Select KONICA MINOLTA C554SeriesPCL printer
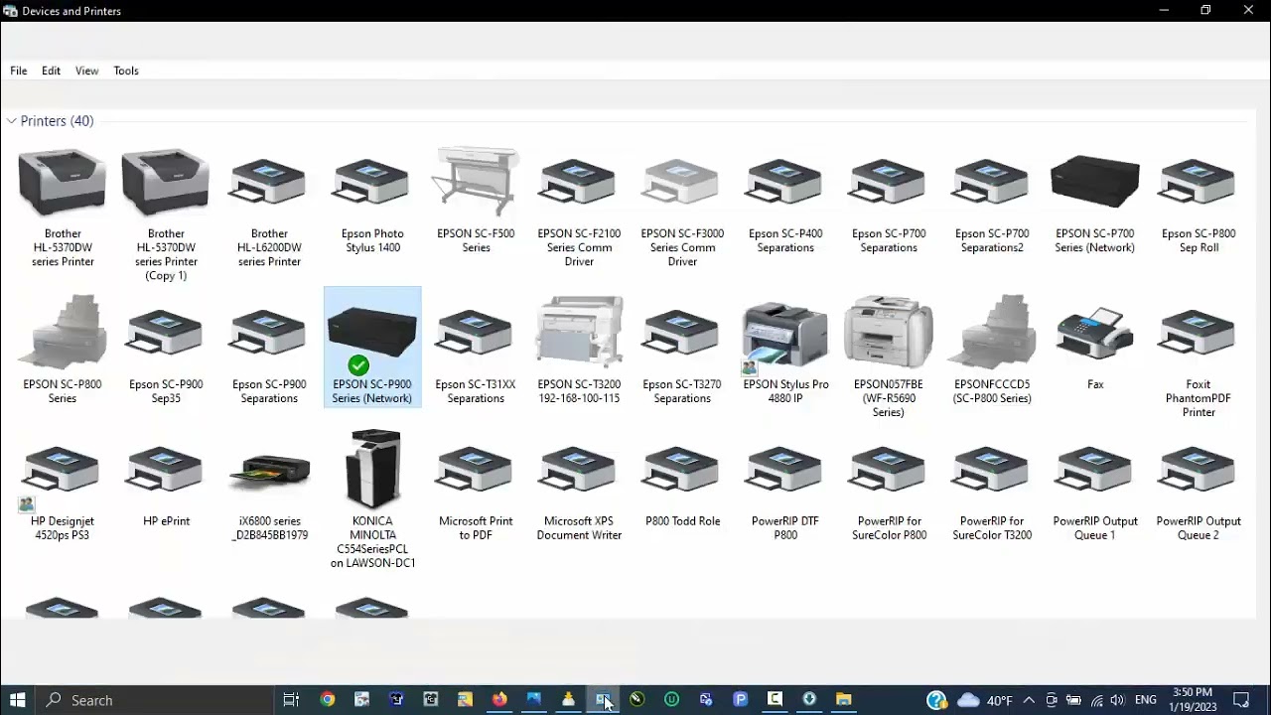Viewport: 1271px width, 715px height. pos(372,499)
